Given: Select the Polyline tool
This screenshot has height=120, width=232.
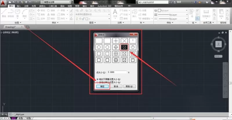Looking at the screenshot, I should 11,12.
